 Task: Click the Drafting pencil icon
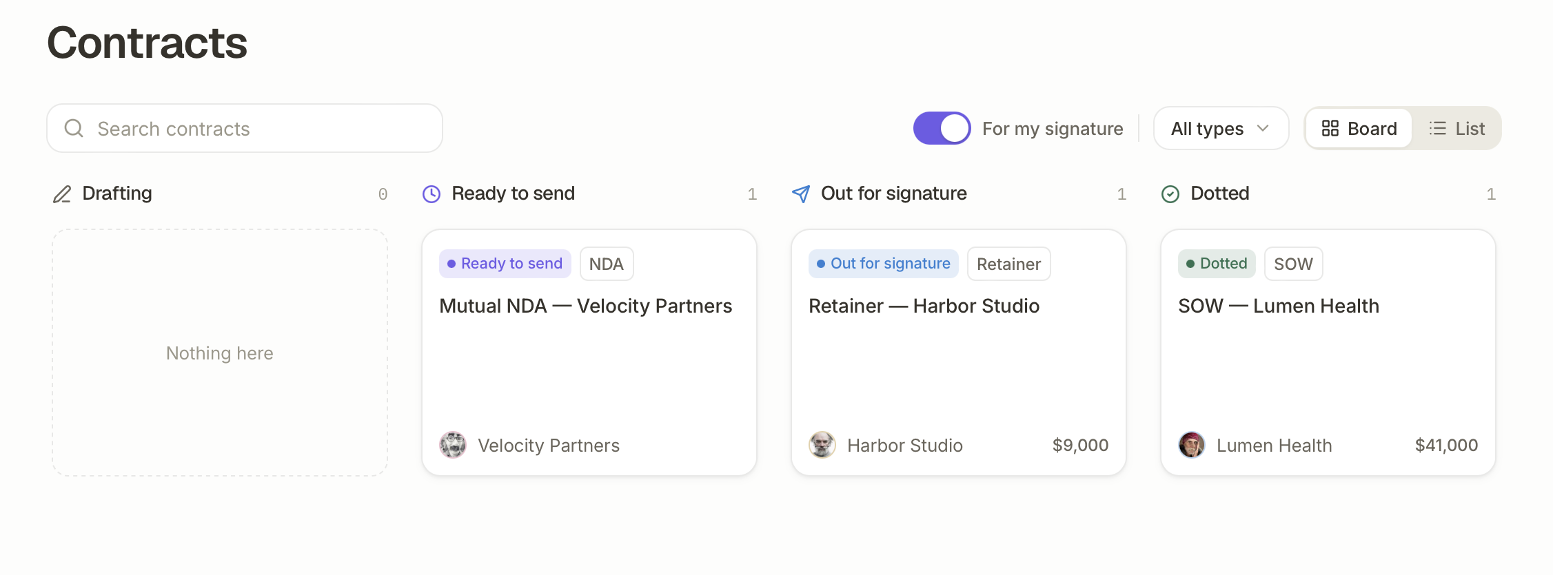(x=62, y=194)
